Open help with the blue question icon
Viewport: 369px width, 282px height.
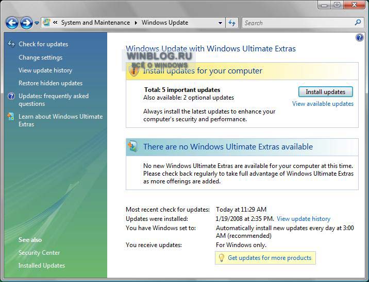click(360, 37)
